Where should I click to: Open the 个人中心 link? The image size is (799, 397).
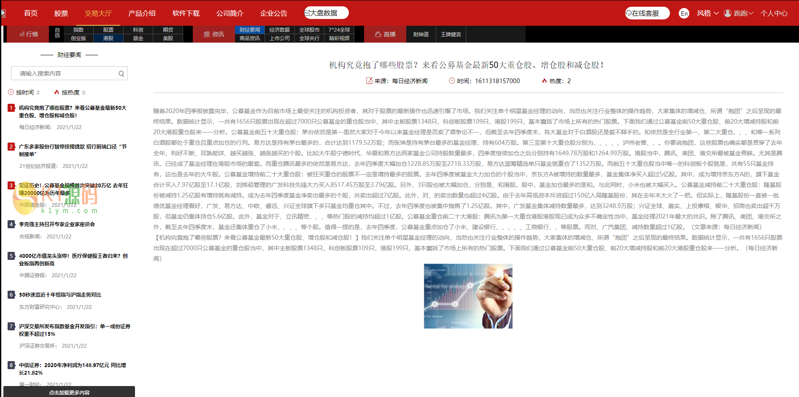pyautogui.click(x=774, y=13)
